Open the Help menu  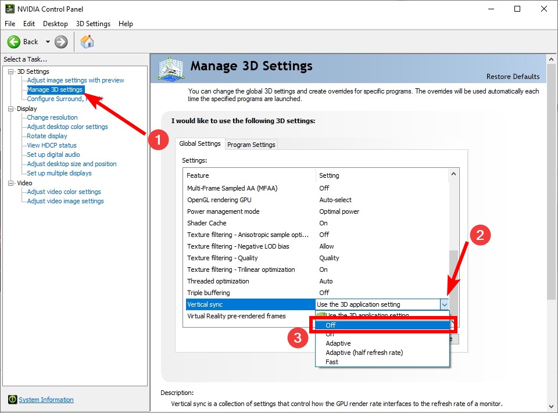(x=126, y=24)
